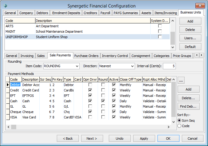Click the VISA card cell in Card column
208x146 pixels.
click(78, 117)
